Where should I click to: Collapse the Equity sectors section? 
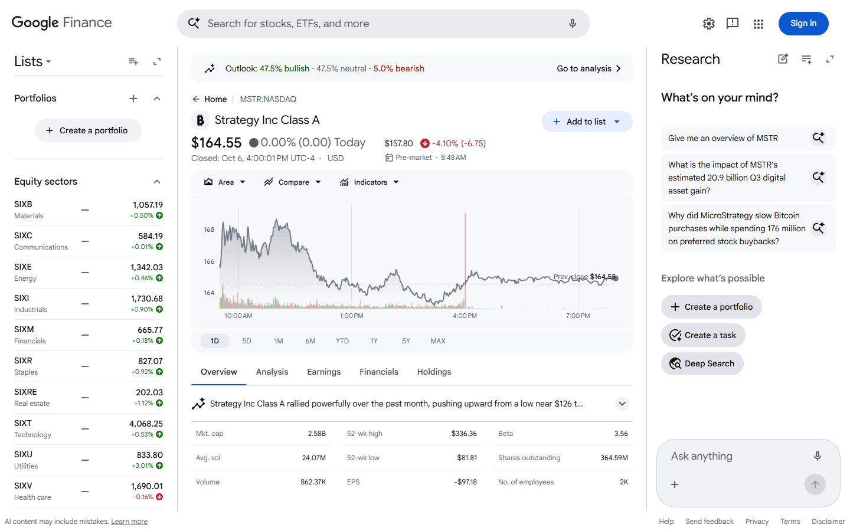pos(157,182)
